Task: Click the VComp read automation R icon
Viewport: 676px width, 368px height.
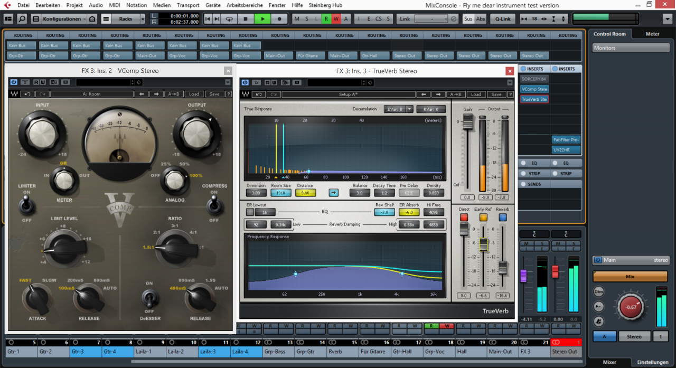Action: click(x=36, y=82)
